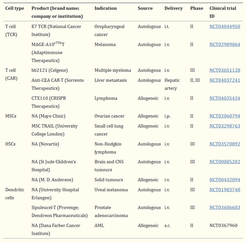Viewport: 246px width, 243px height.
Task: Open the NCT02989064 melanoma trial link
Action: coord(225,45)
